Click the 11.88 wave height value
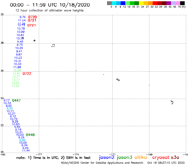This screenshot has height=165, width=188. tap(17, 67)
